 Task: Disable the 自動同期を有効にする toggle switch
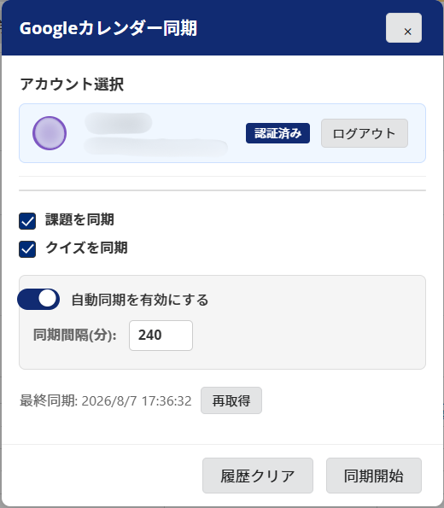[38, 299]
